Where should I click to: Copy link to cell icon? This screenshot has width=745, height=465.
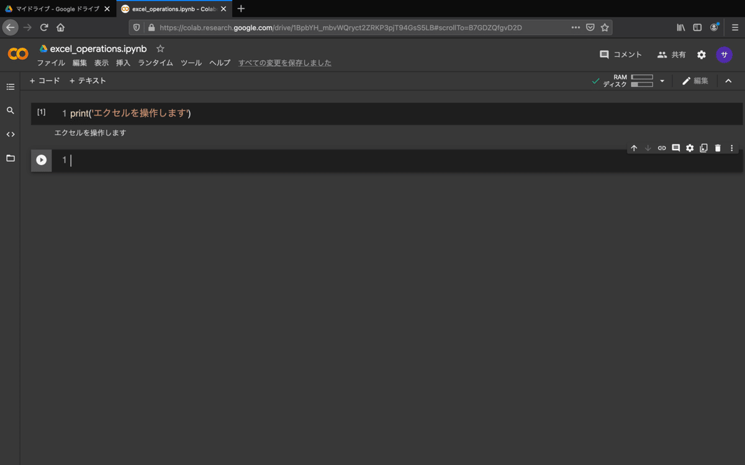[x=662, y=148]
